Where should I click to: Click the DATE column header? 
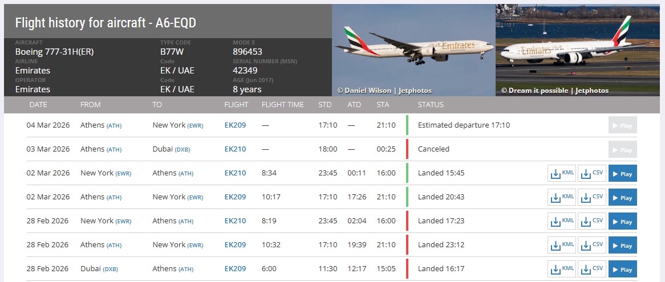click(38, 105)
